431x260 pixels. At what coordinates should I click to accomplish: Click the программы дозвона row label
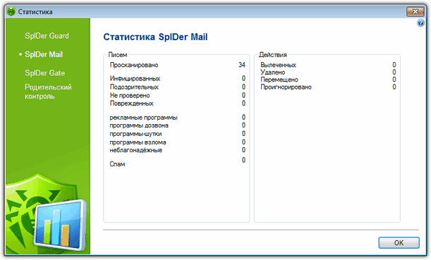click(139, 125)
